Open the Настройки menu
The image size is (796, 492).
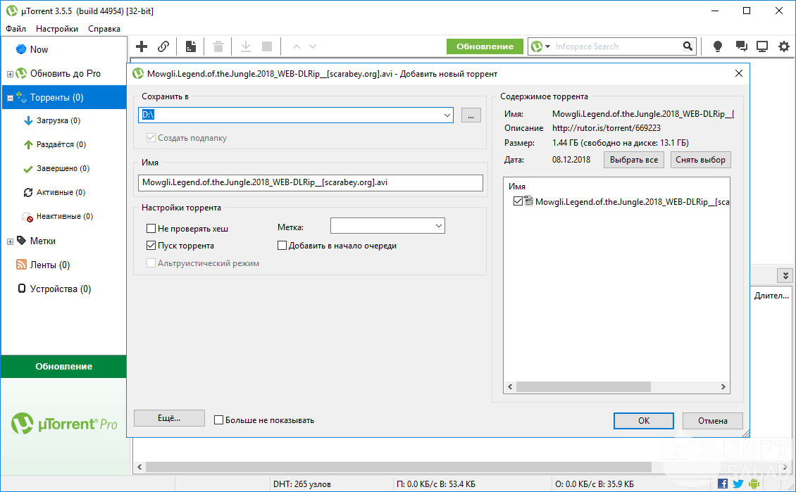tap(57, 29)
